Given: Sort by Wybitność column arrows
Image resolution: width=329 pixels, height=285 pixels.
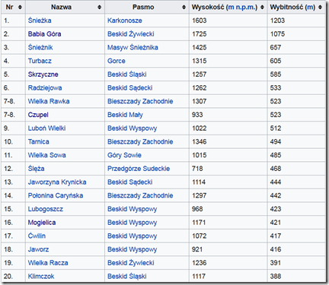Looking at the screenshot, I should [320, 8].
